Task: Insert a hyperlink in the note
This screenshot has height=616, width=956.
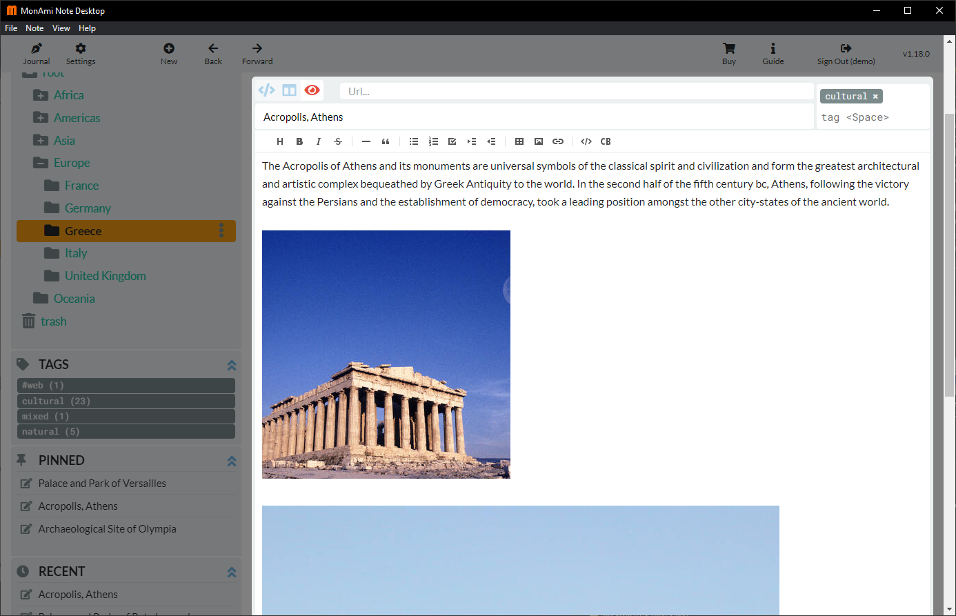Action: 558,141
